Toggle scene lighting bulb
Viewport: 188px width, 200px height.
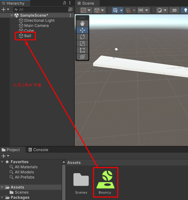[x=185, y=10]
